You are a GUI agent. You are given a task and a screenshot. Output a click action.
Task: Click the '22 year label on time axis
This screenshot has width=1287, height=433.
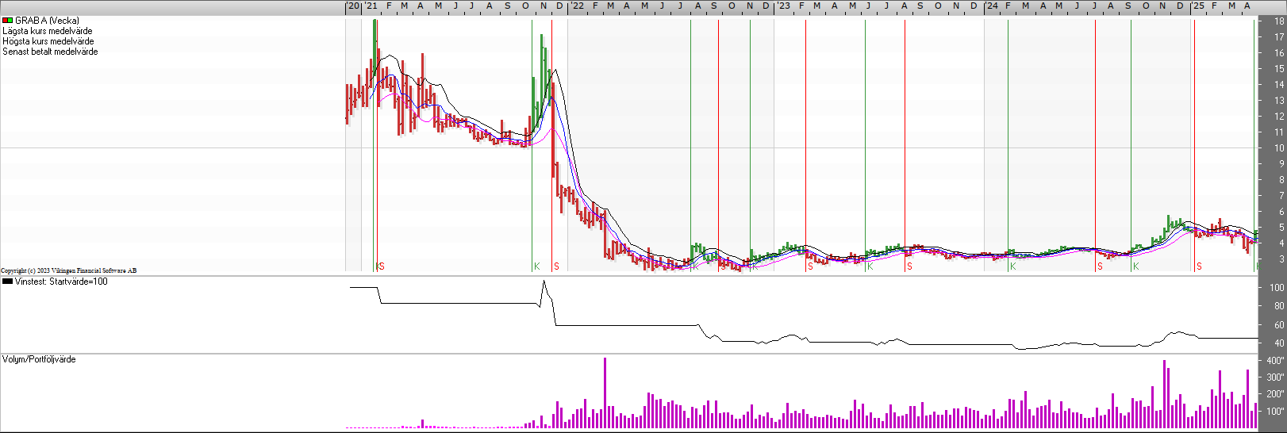coord(577,6)
